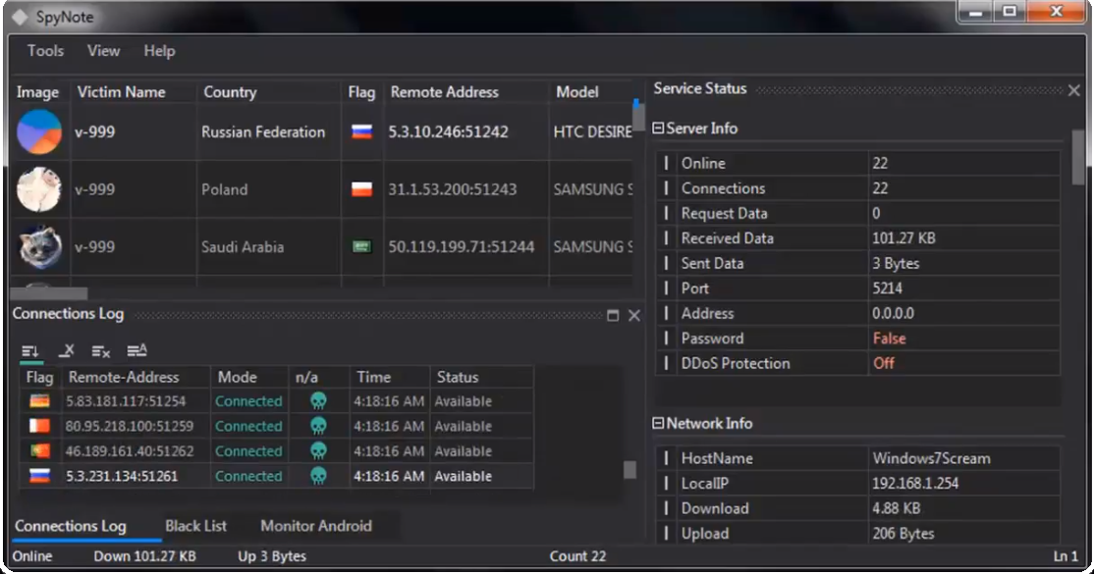1094x574 pixels.
Task: Switch to the Monitor Android tab
Action: click(x=314, y=526)
